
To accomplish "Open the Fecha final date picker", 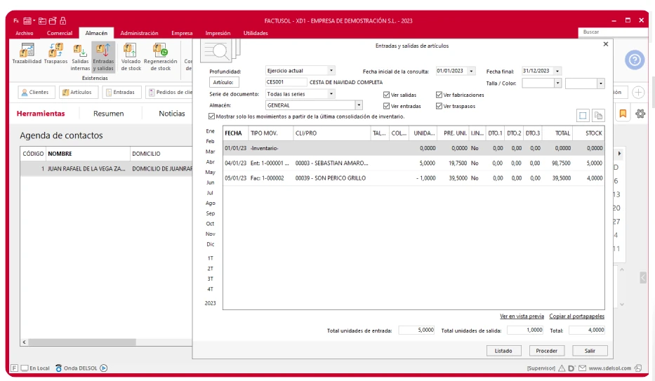I will 557,71.
